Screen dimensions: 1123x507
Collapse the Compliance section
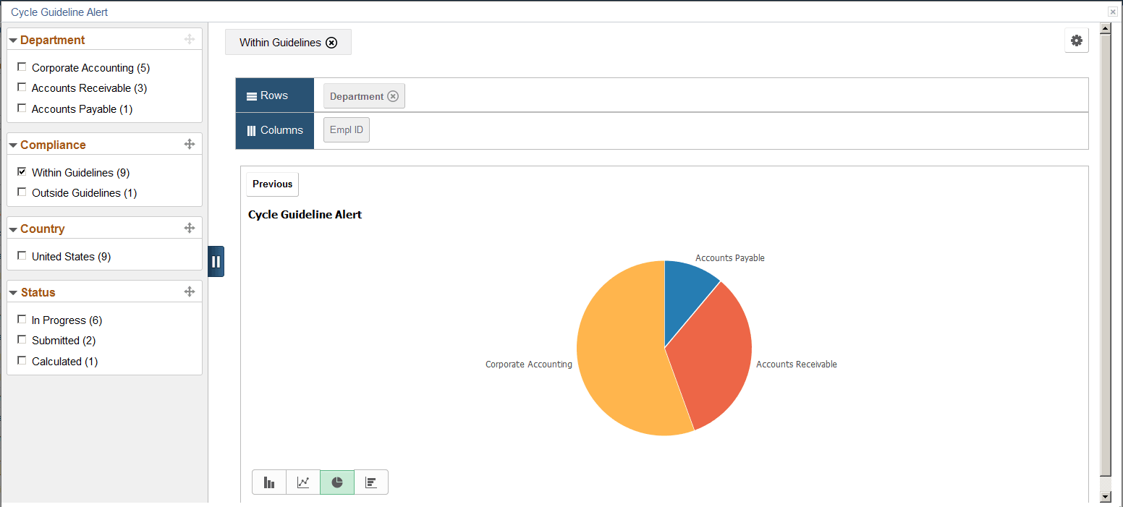(x=13, y=145)
